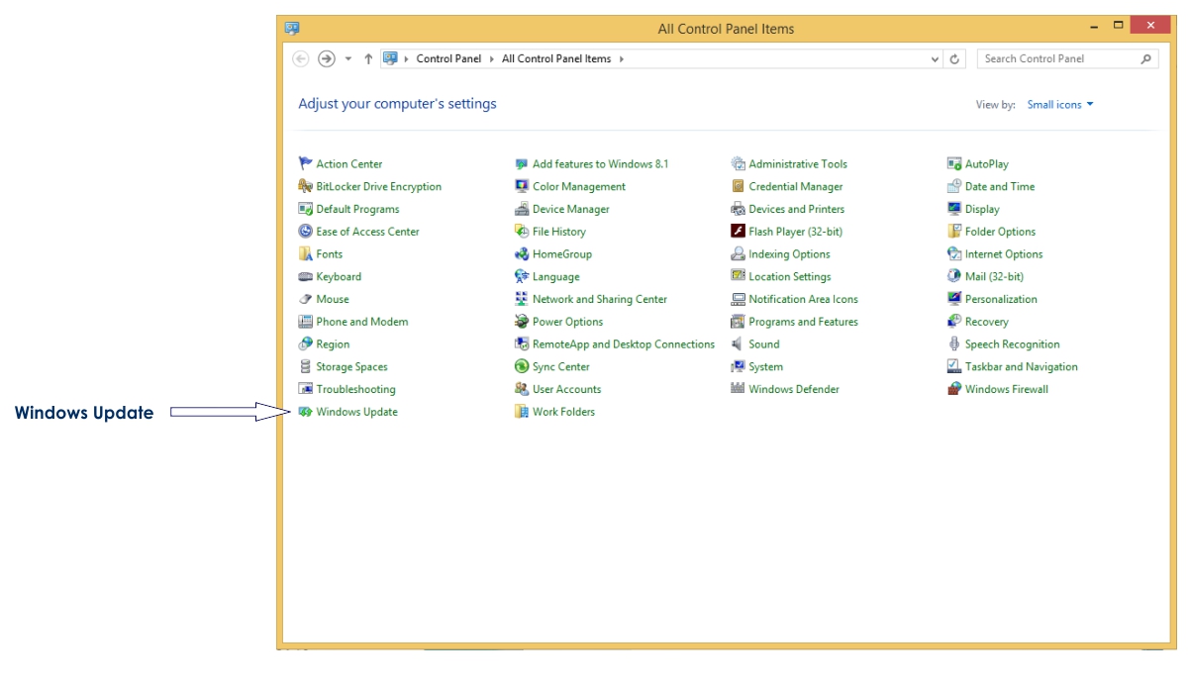1189x687 pixels.
Task: Click the Action Center flag icon
Action: click(306, 164)
